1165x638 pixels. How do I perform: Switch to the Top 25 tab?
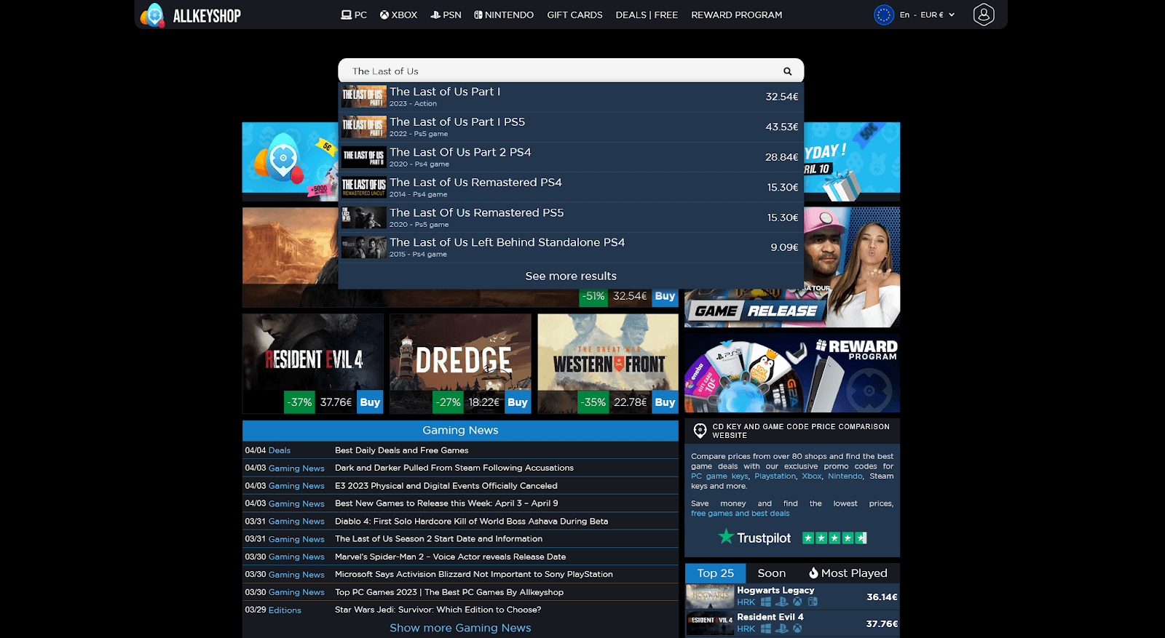pos(715,573)
